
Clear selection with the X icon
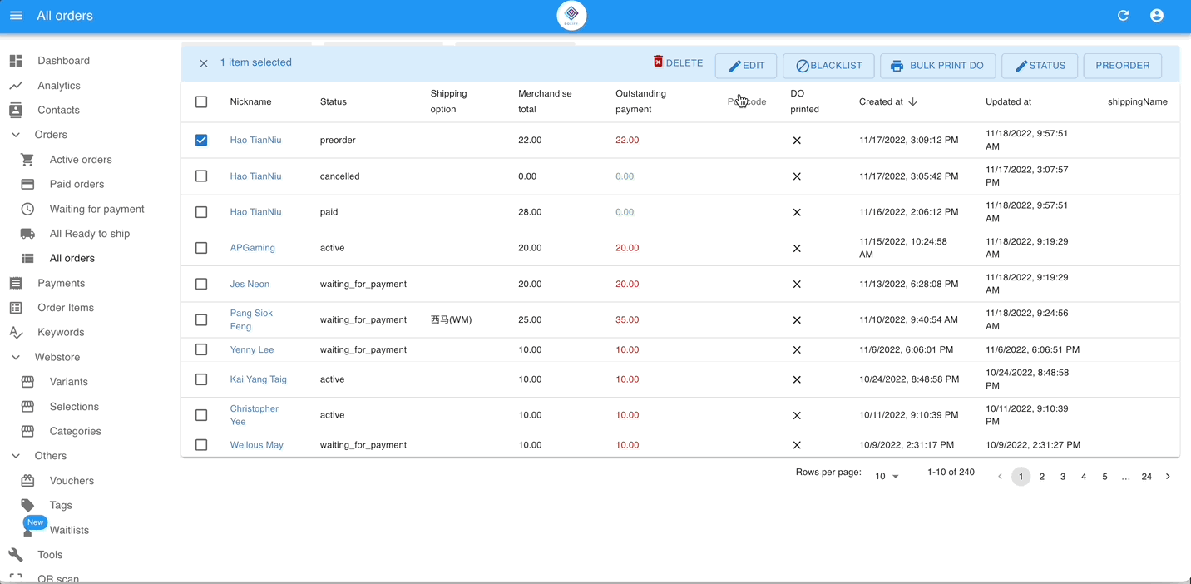[x=204, y=63]
